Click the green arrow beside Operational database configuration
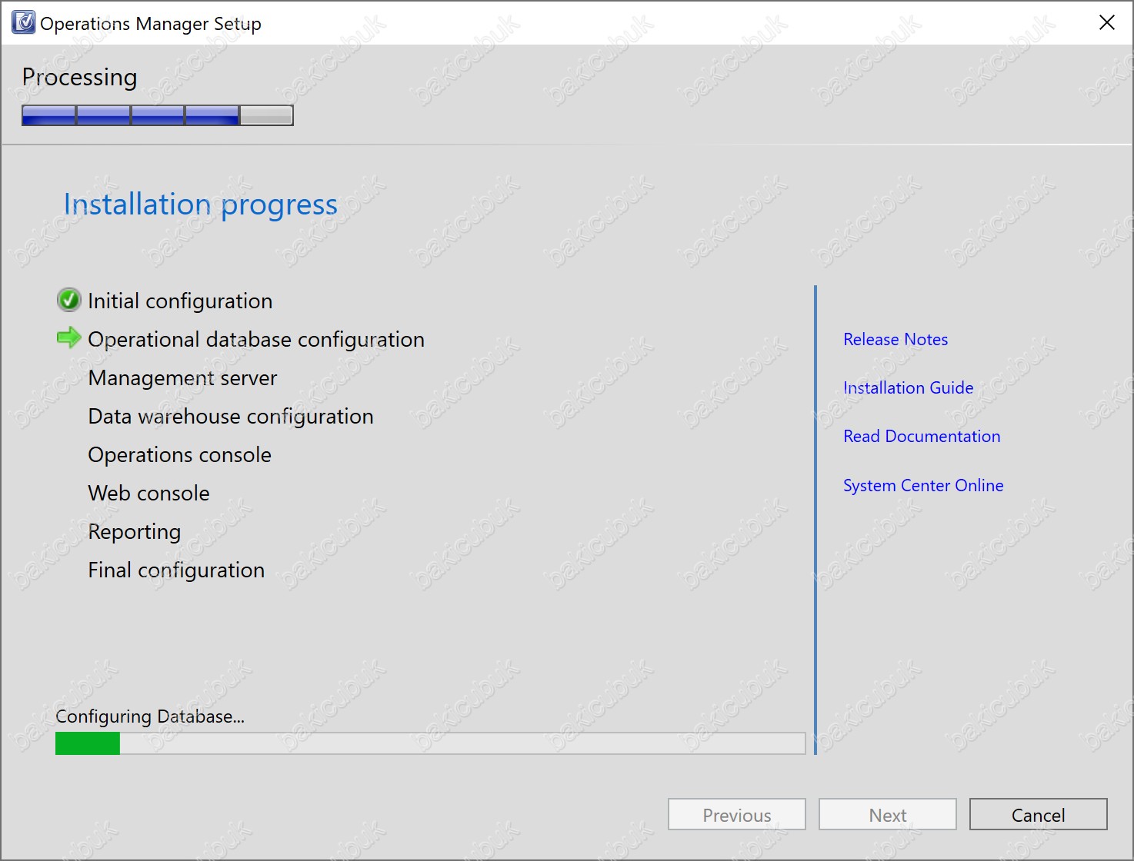 tap(69, 337)
